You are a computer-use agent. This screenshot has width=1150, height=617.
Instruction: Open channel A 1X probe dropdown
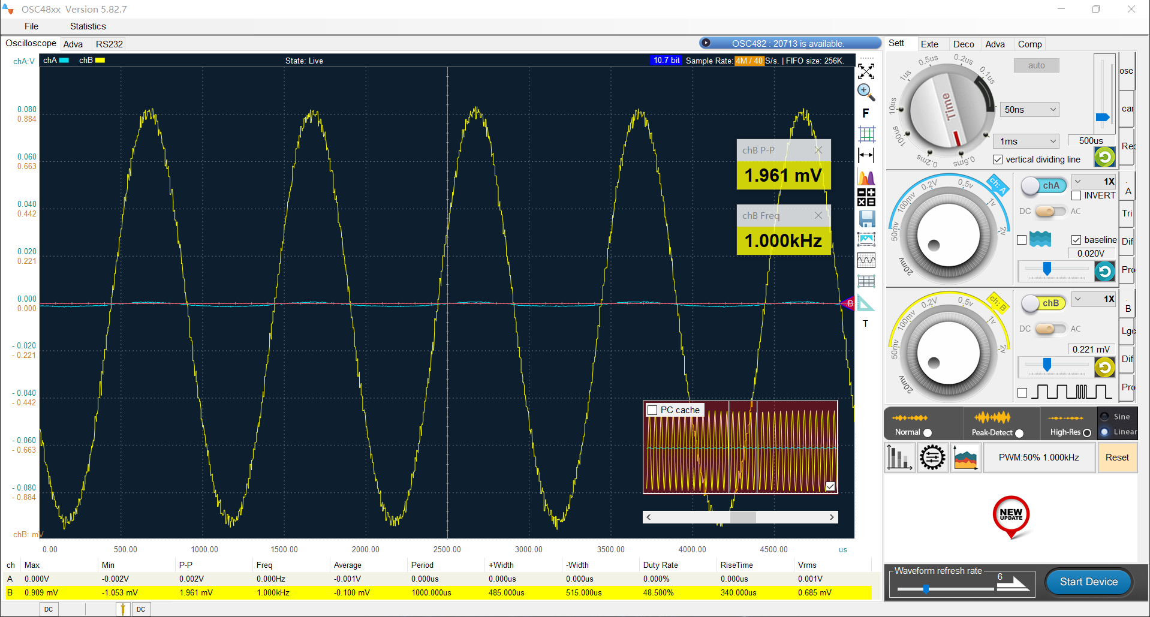pyautogui.click(x=1094, y=181)
